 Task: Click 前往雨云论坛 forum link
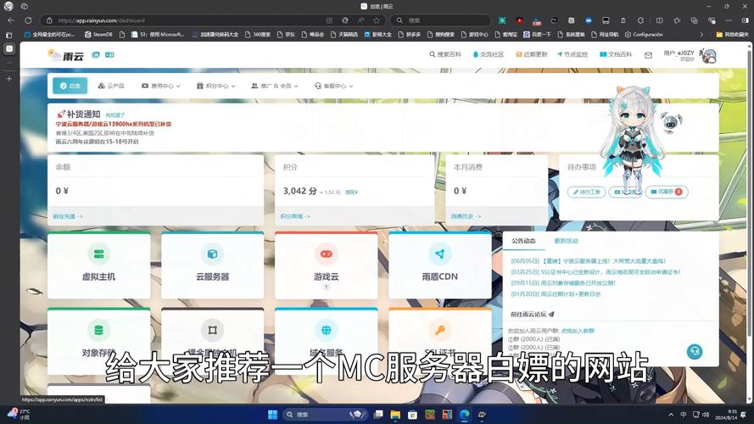533,315
